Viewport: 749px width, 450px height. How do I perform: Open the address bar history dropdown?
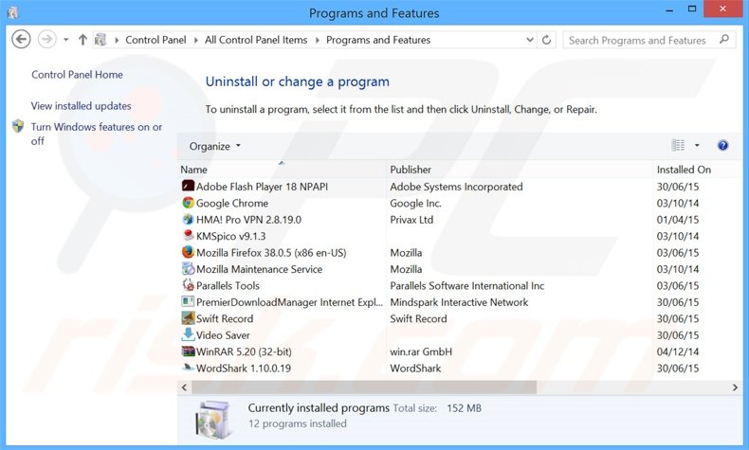(530, 40)
